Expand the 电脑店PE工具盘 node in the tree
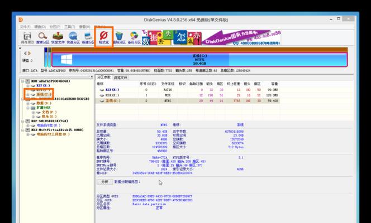This screenshot has height=223, width=371. (x=28, y=135)
